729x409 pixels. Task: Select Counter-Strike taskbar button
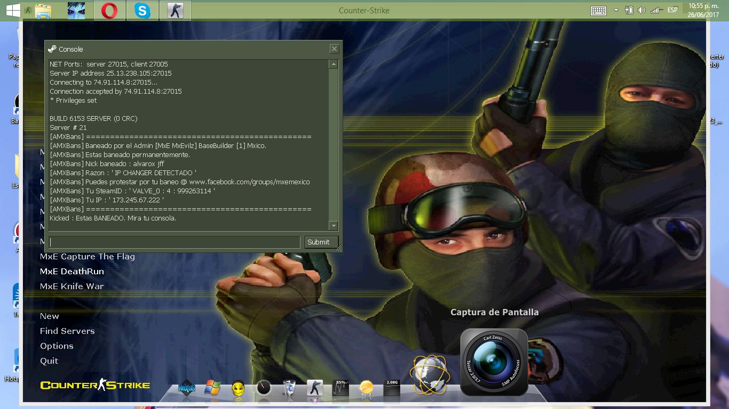click(x=176, y=11)
